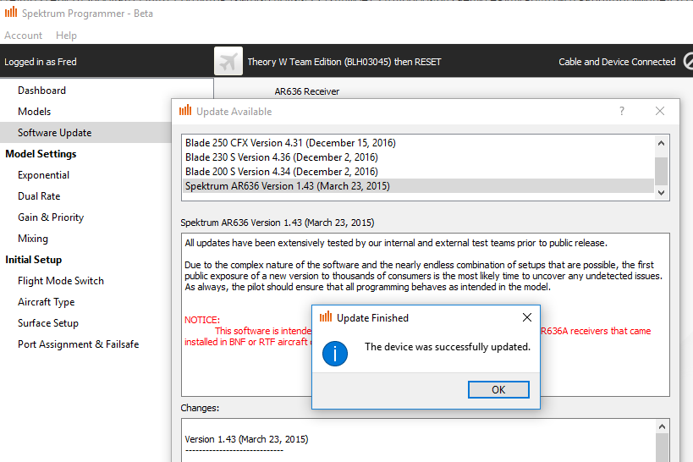Open Flight Mode Switch setup
The image size is (693, 462).
coord(60,281)
